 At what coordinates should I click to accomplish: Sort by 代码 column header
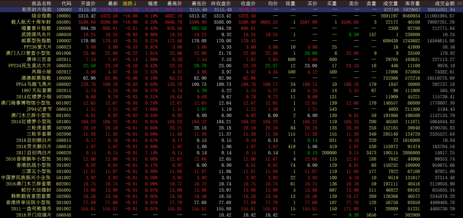click(66, 3)
